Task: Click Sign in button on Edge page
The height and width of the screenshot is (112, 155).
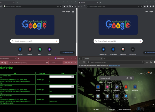Action: [142, 73]
